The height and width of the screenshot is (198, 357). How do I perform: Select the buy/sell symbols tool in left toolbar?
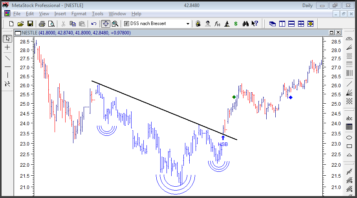[7, 84]
